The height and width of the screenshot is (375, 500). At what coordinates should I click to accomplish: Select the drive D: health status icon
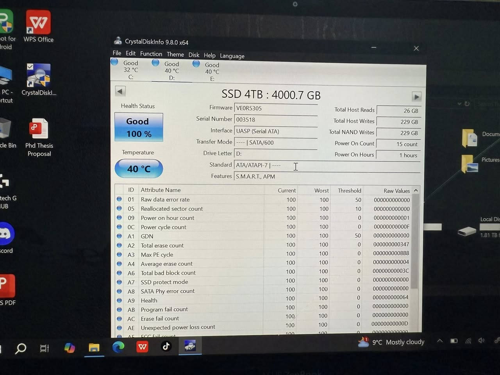155,62
